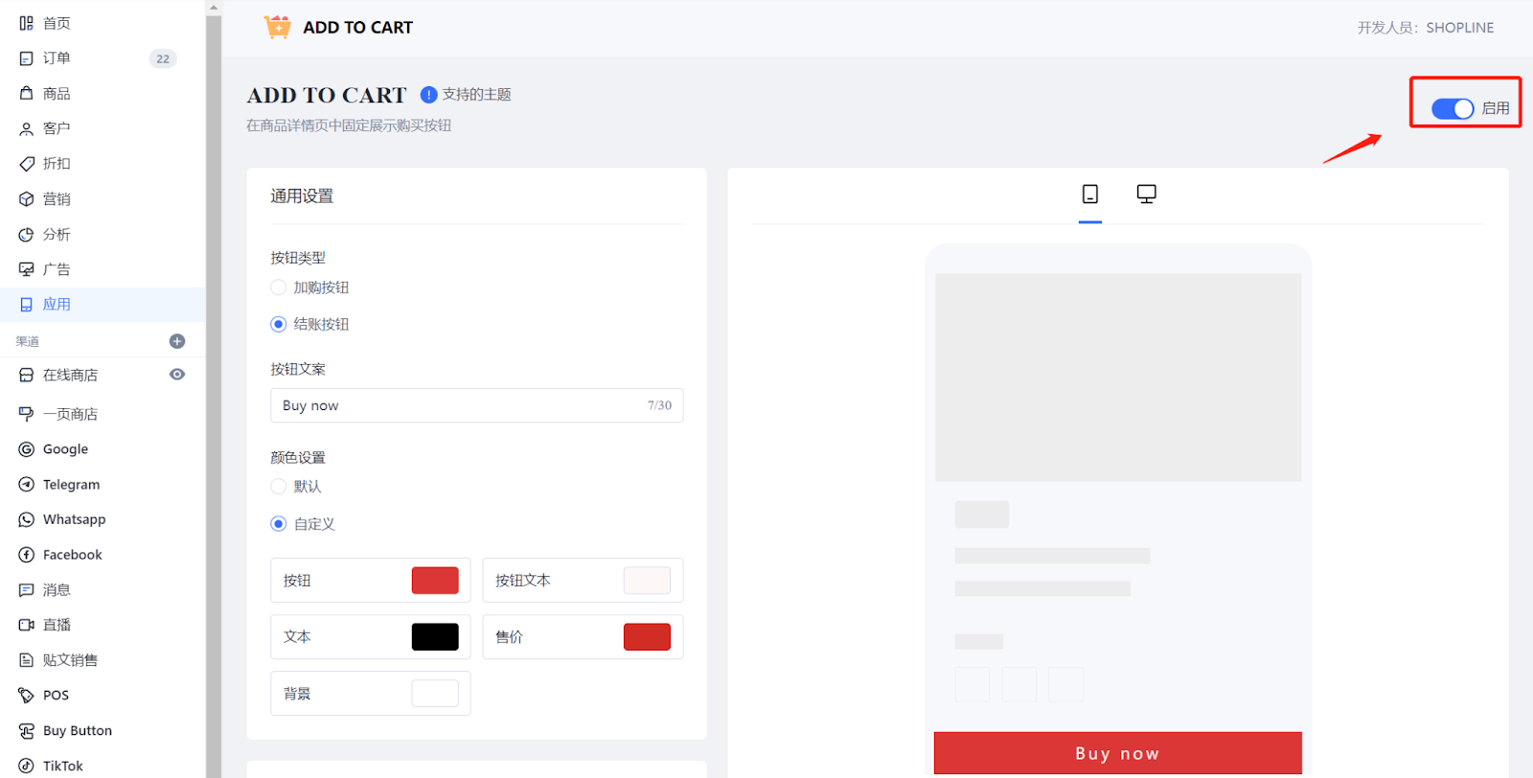Click the ADD TO CART shopping cart logo

[x=278, y=27]
